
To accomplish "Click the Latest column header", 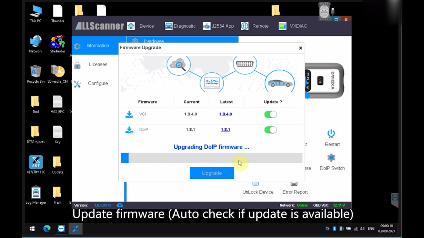I will tap(227, 102).
